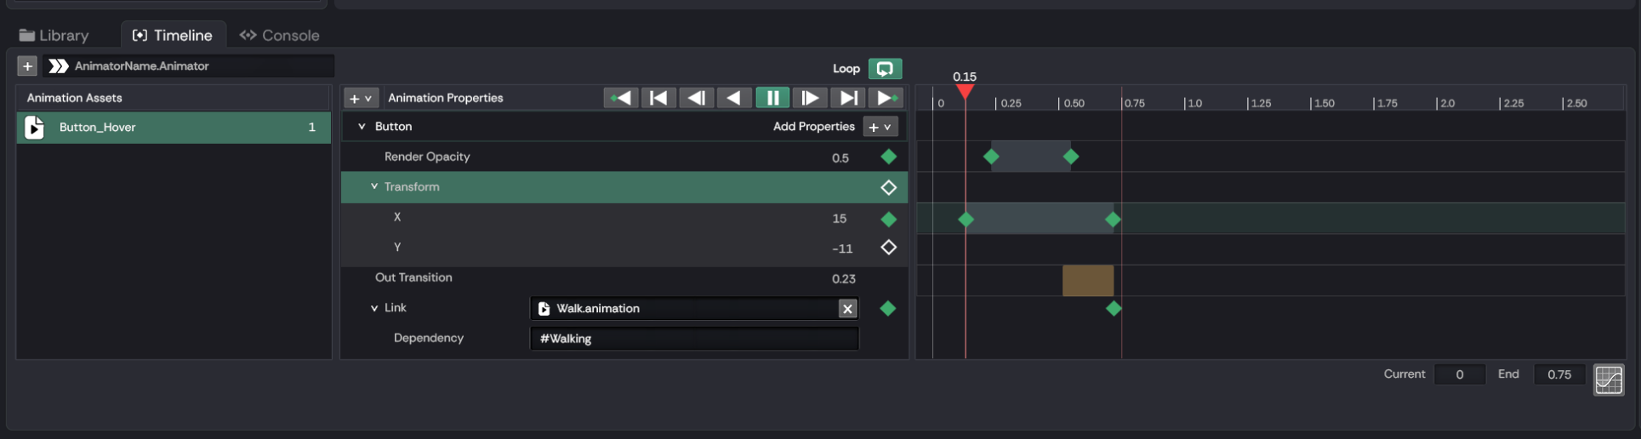Click the animator double-arrow icon
Viewport: 1641px width, 439px height.
tap(58, 66)
